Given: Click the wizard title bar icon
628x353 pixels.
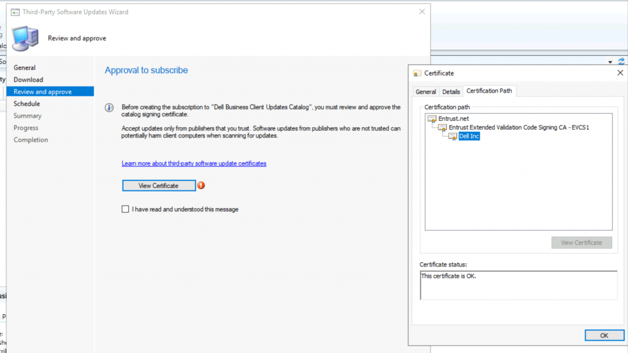Looking at the screenshot, I should 15,12.
